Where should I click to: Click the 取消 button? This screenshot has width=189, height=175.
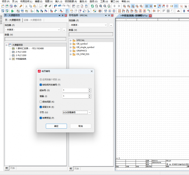click(x=80, y=126)
